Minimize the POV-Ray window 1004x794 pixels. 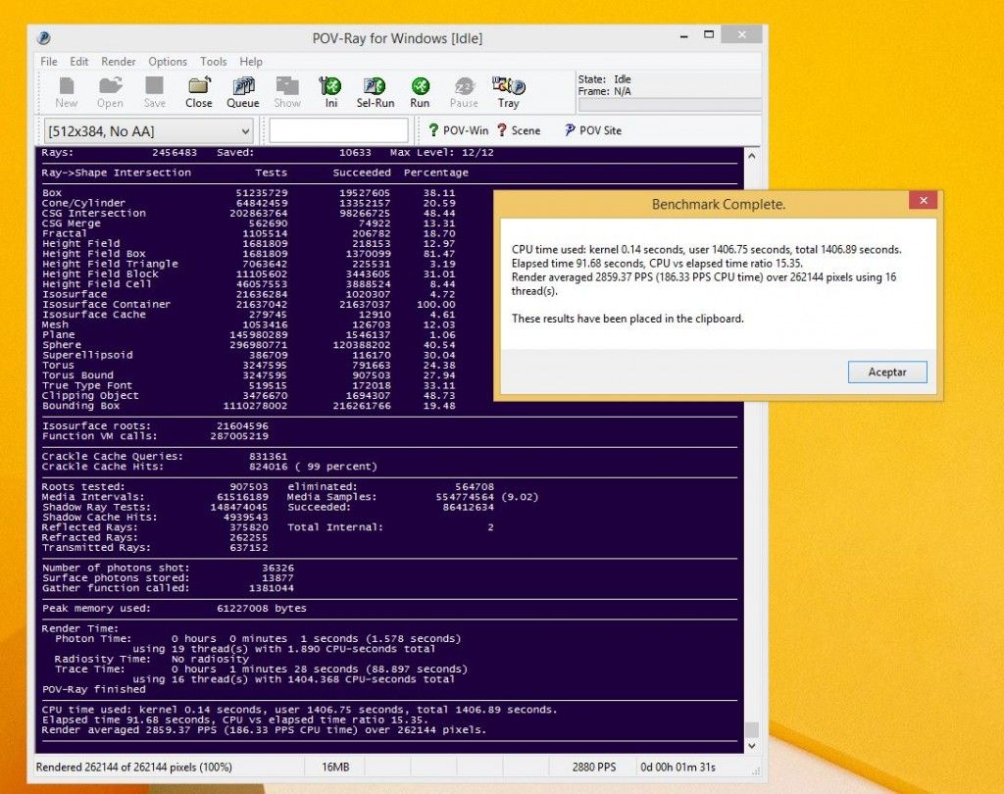point(683,36)
